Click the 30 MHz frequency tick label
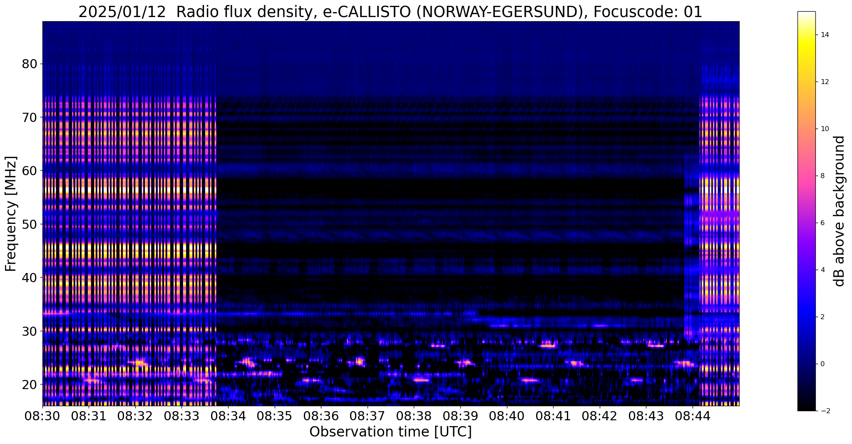The width and height of the screenshot is (852, 444). click(30, 331)
